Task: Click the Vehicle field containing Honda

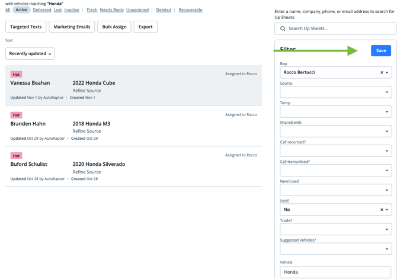Action: [335, 272]
